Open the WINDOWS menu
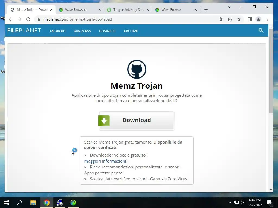The image size is (278, 208). 82,31
